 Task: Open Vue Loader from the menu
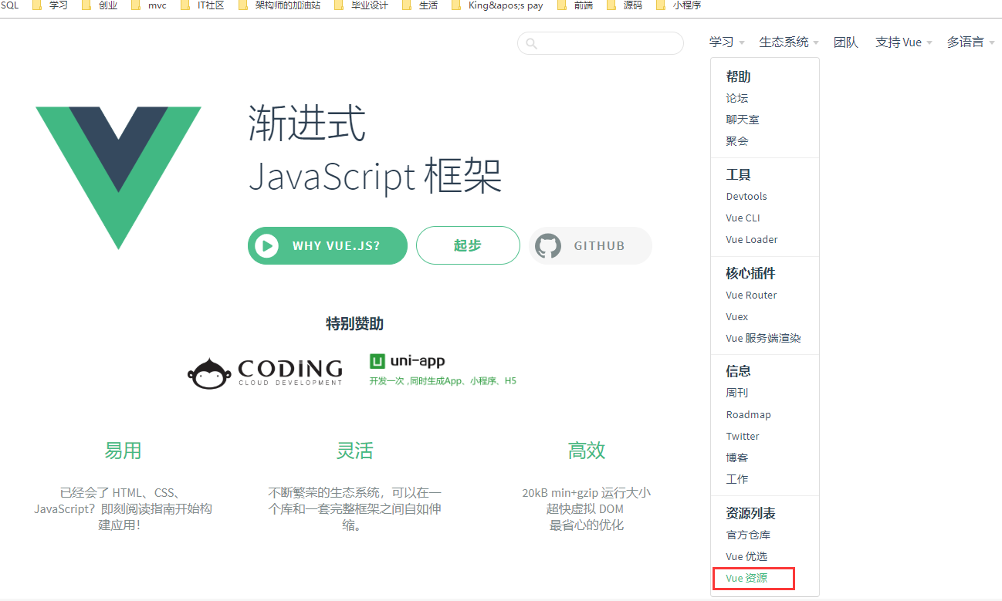coord(752,240)
